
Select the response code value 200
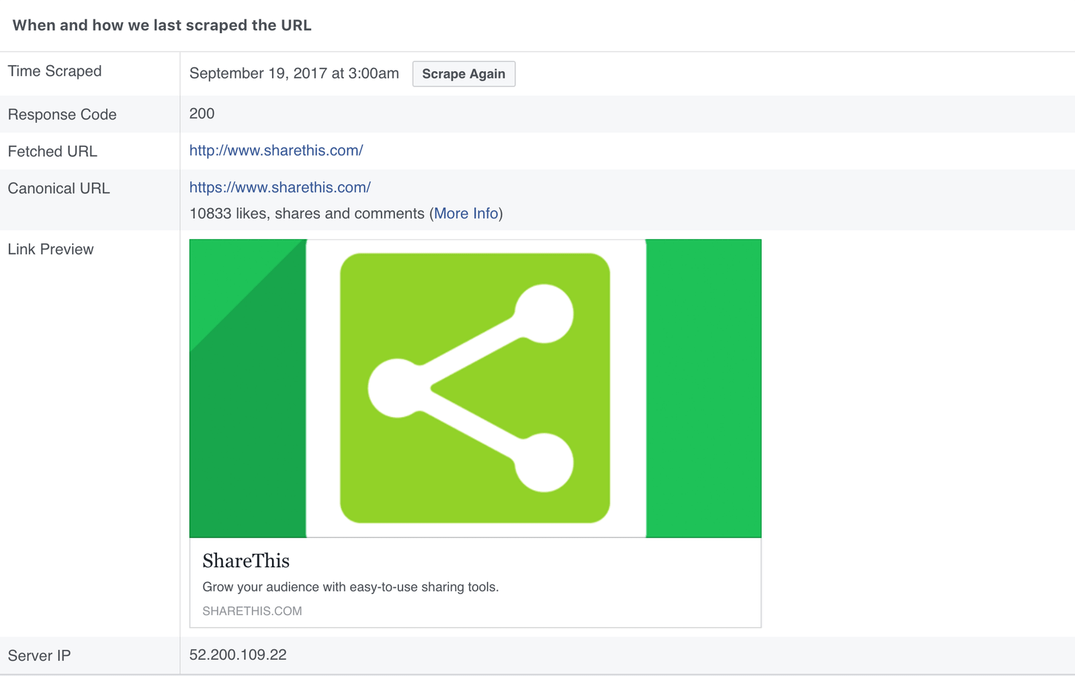coord(202,113)
